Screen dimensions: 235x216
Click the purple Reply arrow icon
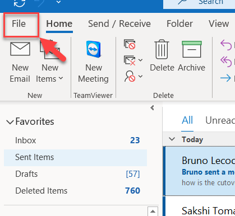point(226,45)
